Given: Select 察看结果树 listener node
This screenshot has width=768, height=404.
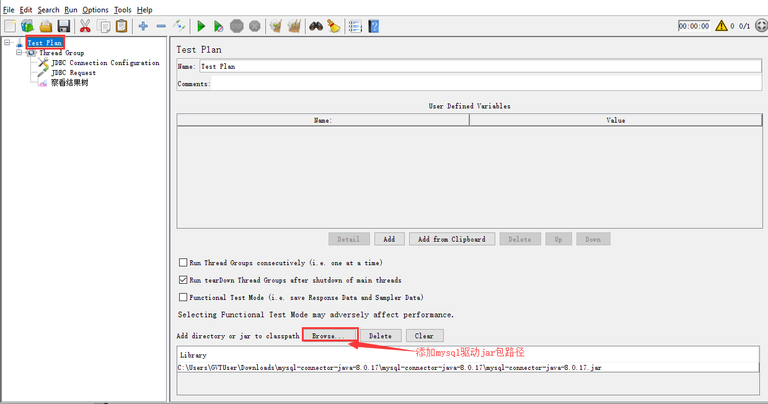Looking at the screenshot, I should pos(69,82).
